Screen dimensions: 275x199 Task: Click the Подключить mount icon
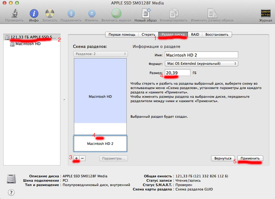[71, 13]
